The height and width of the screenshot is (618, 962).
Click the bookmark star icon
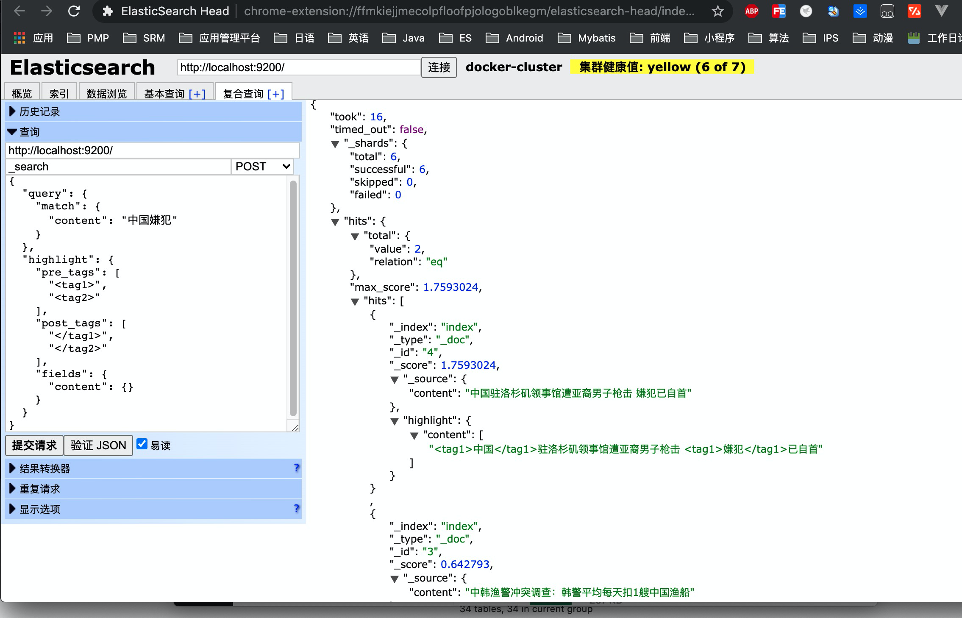point(717,11)
